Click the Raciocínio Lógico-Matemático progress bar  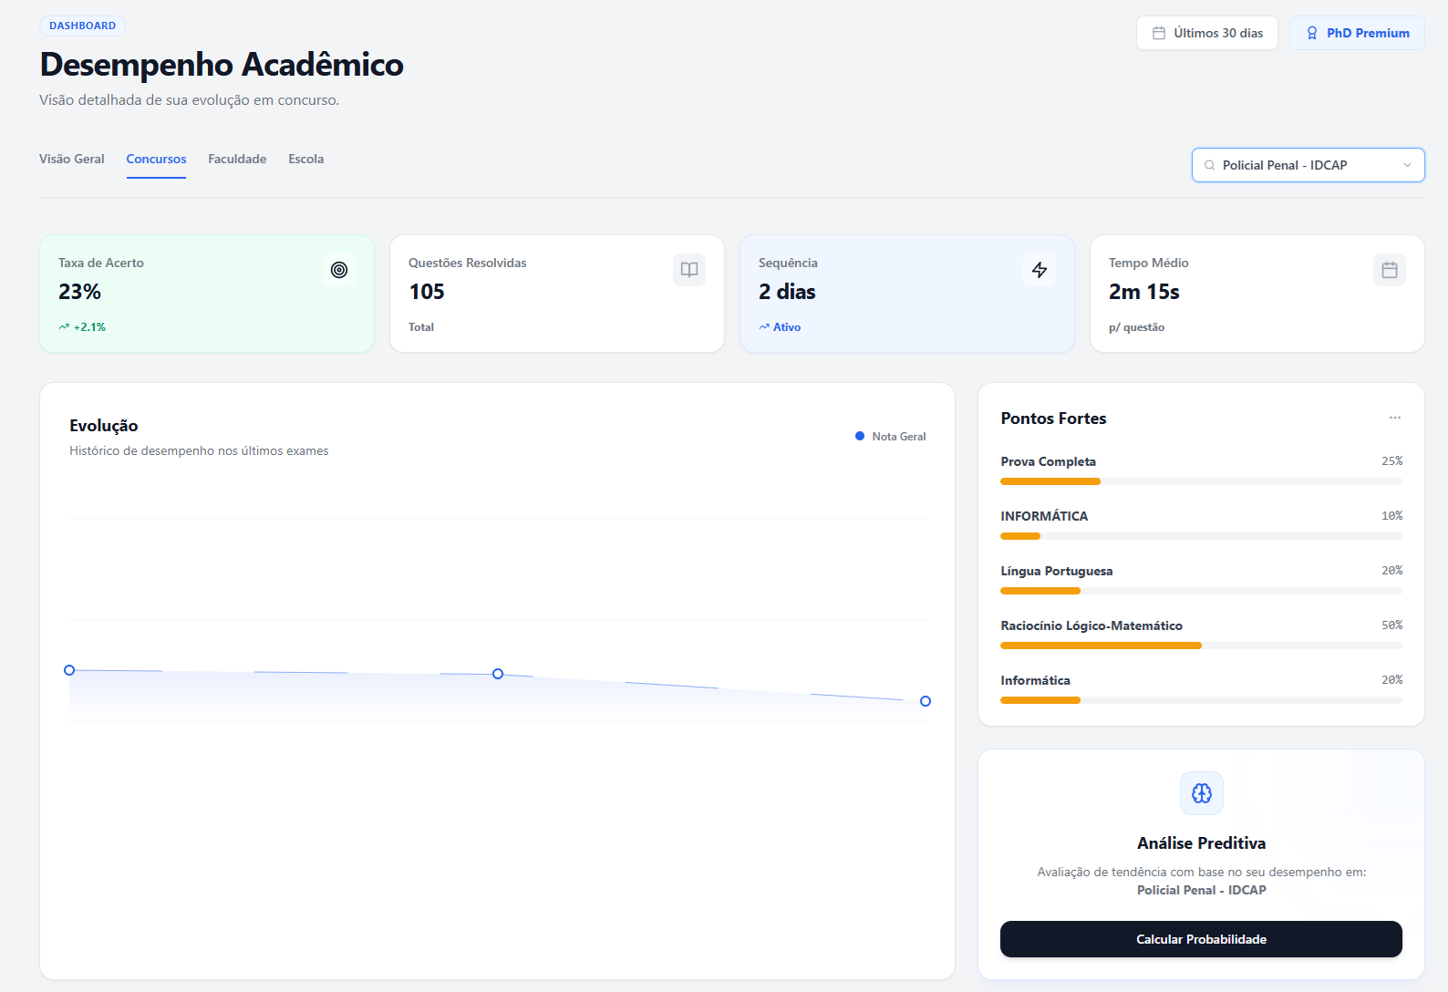[1201, 646]
